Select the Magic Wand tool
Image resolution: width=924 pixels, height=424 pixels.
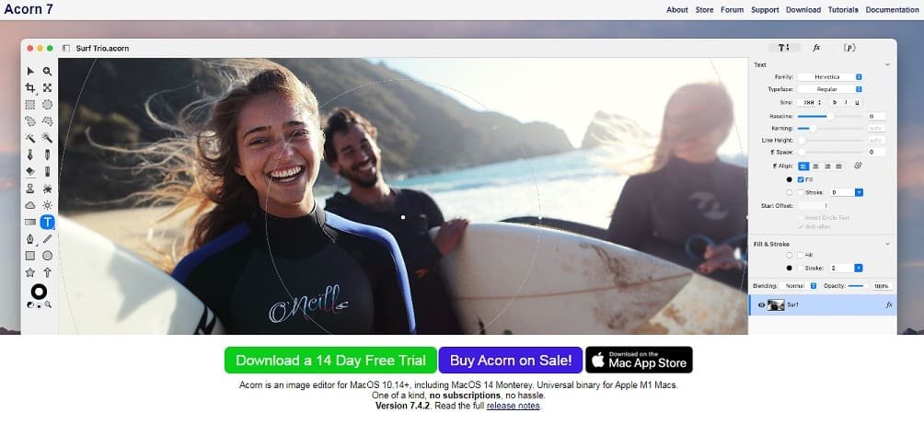coord(30,138)
